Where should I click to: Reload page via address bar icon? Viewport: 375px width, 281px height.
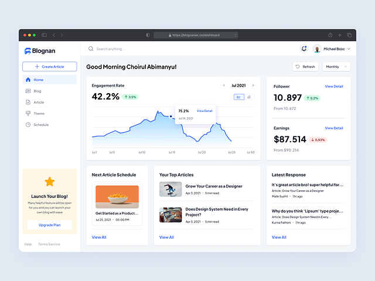click(236, 35)
